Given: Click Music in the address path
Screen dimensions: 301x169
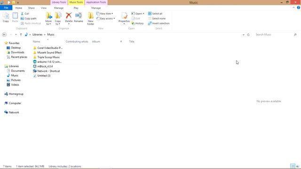Looking at the screenshot, I should coord(51,34).
